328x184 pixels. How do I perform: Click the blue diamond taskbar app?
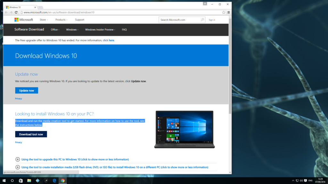[37, 181]
